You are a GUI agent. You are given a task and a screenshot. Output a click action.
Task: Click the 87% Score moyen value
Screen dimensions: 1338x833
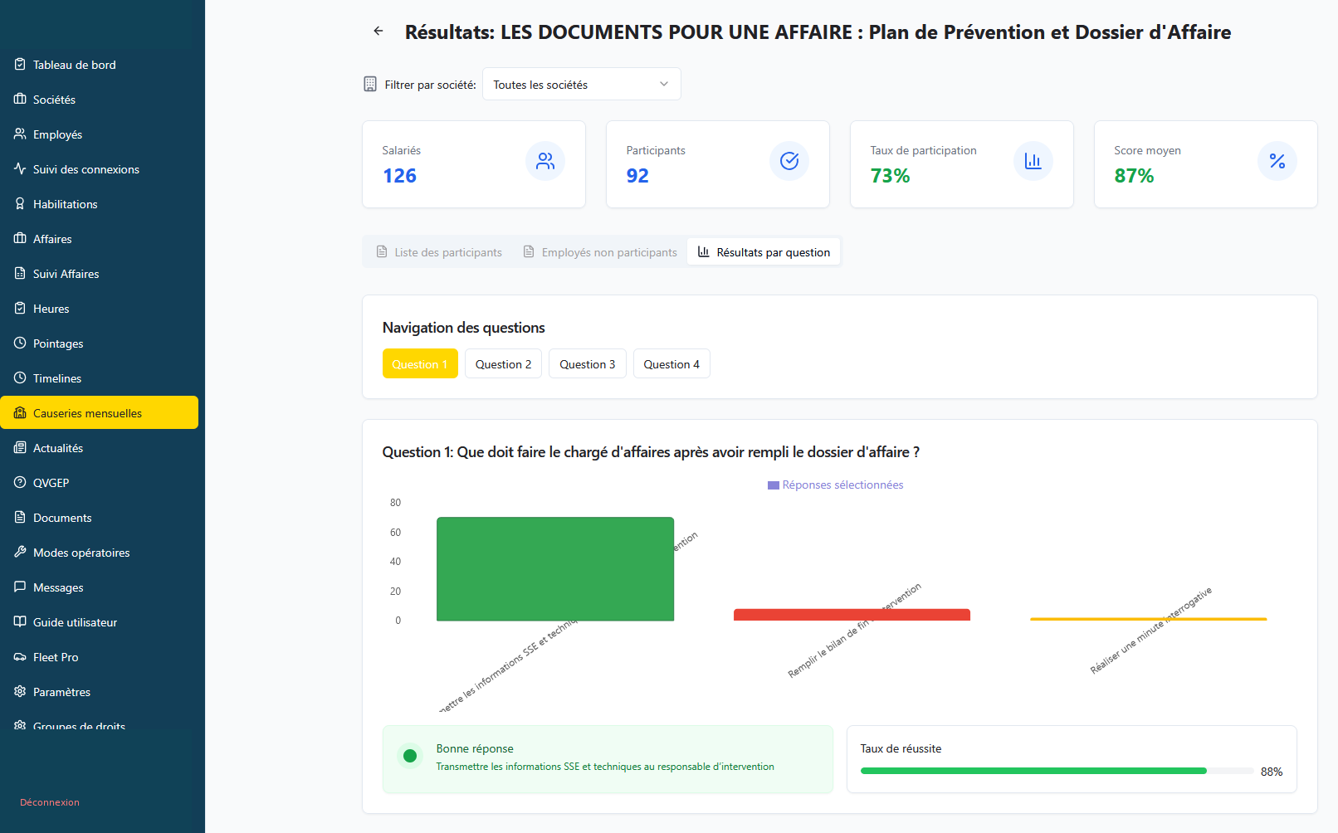pyautogui.click(x=1134, y=176)
